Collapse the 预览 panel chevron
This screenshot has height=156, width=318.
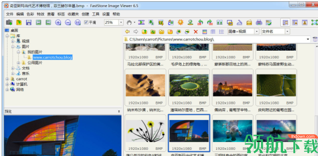click(119, 112)
